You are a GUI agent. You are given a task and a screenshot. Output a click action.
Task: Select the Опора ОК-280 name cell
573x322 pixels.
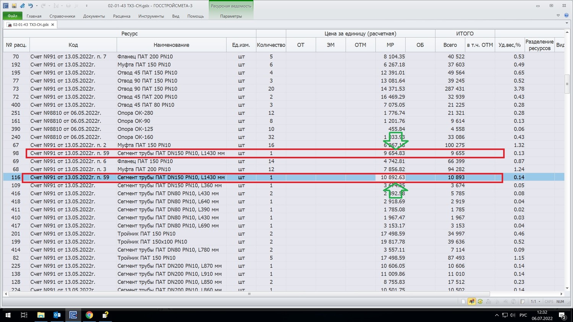click(172, 113)
